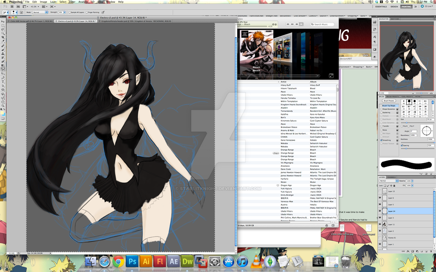Open smudge Mode dropdown showing Normal
The image size is (436, 272).
coord(40,12)
